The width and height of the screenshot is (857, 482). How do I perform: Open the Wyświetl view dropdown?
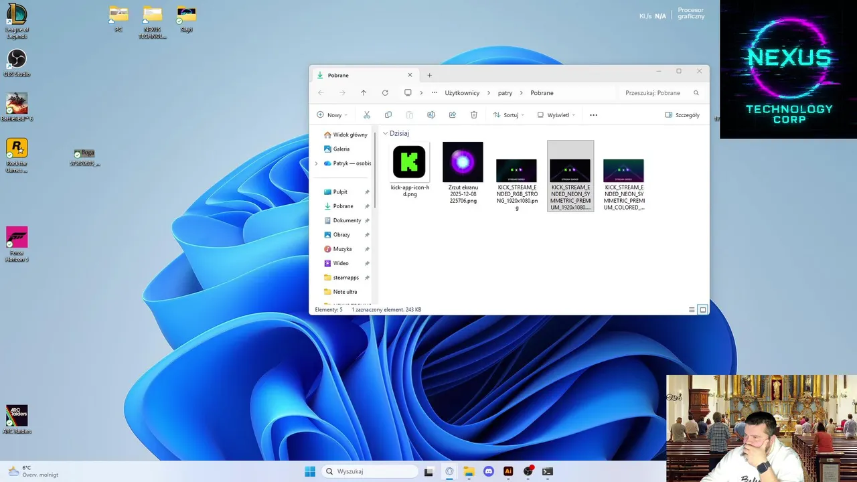[x=556, y=115]
